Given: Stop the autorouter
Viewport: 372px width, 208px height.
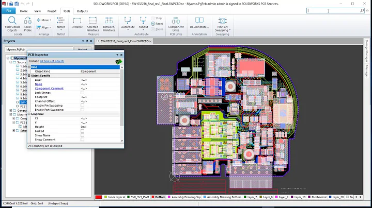Looking at the screenshot, I should point(157,18).
